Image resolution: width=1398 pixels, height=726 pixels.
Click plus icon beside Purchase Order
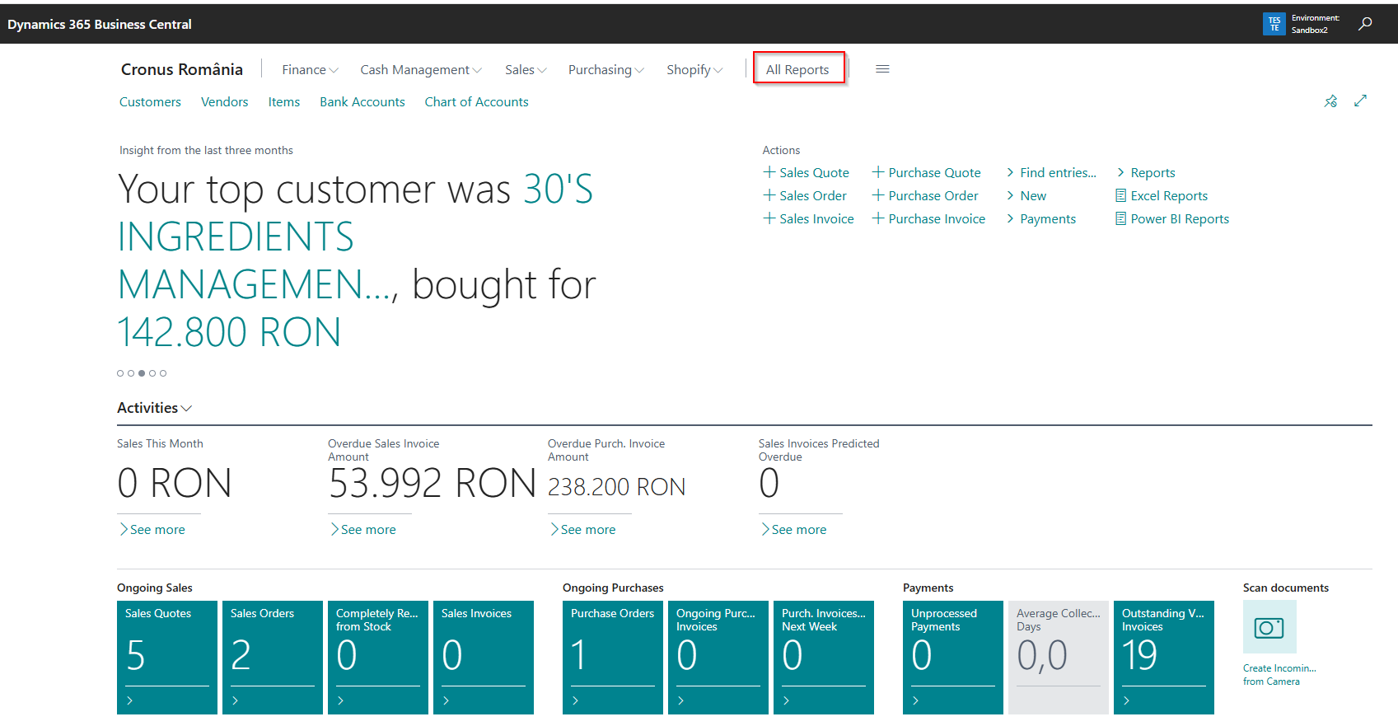pyautogui.click(x=878, y=195)
